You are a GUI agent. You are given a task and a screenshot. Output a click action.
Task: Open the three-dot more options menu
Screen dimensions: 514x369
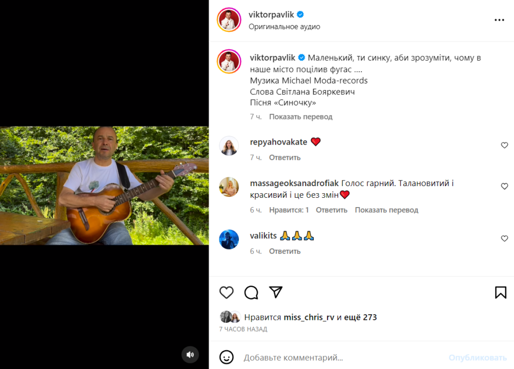click(x=499, y=20)
